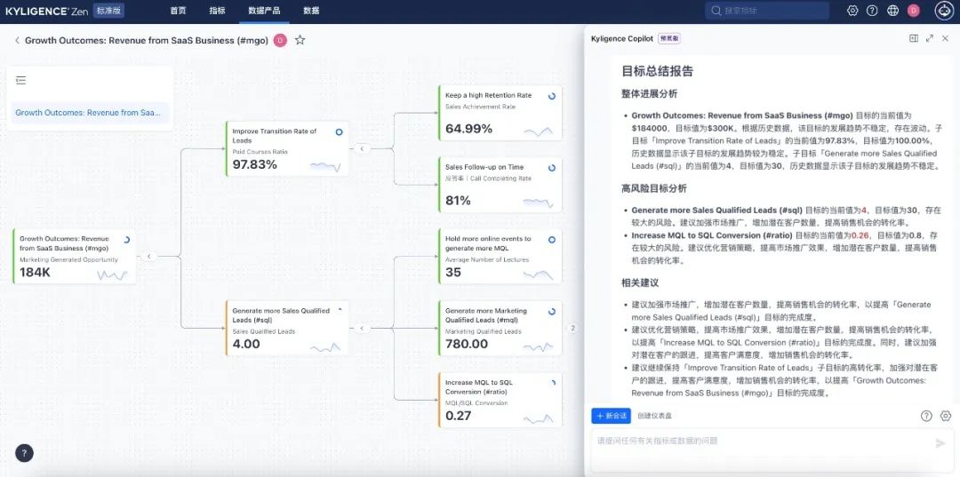
Task: Click sparkline on Increase MQL to SQL Conversion
Action: tap(538, 419)
